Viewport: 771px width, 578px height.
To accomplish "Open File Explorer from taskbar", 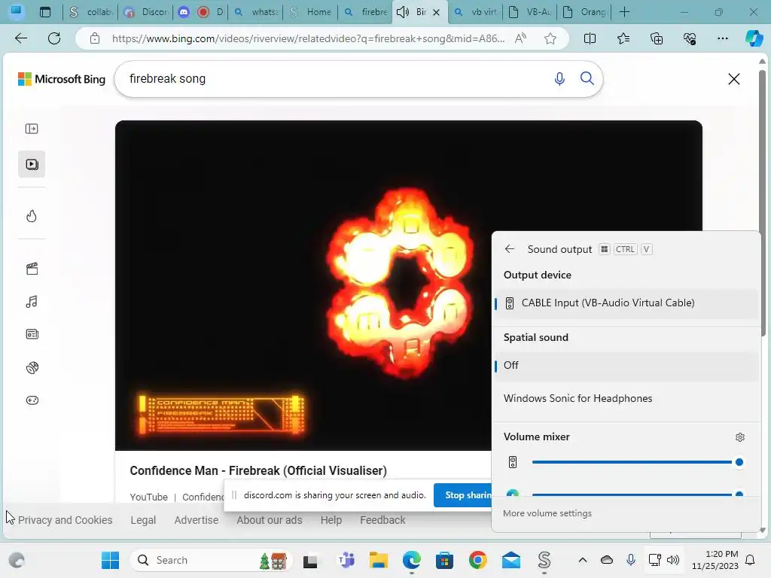I will (x=379, y=560).
